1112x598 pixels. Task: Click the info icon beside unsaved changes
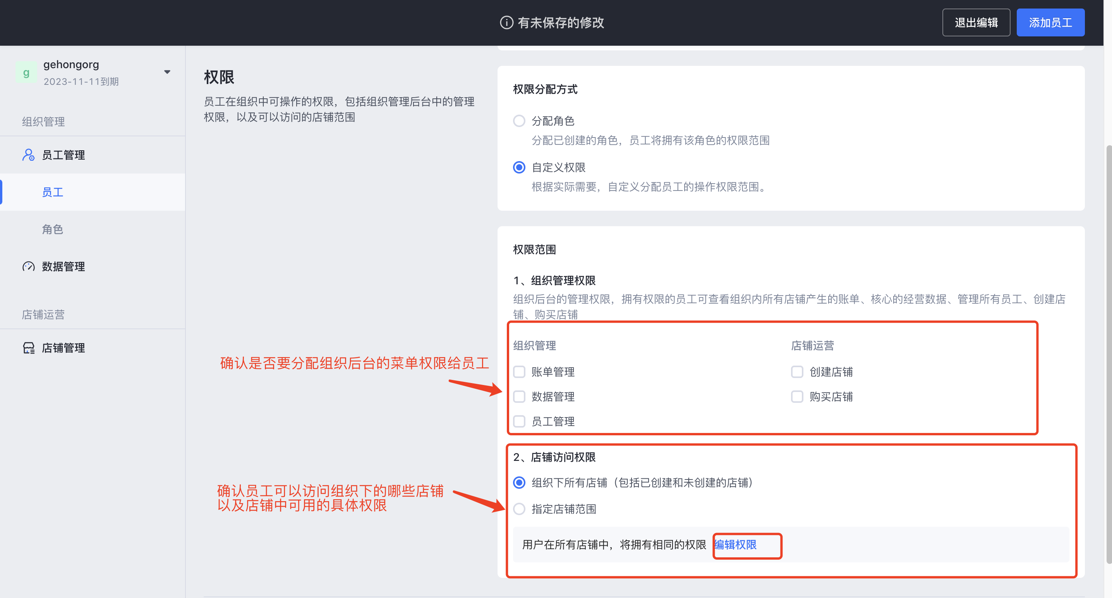[x=506, y=22]
